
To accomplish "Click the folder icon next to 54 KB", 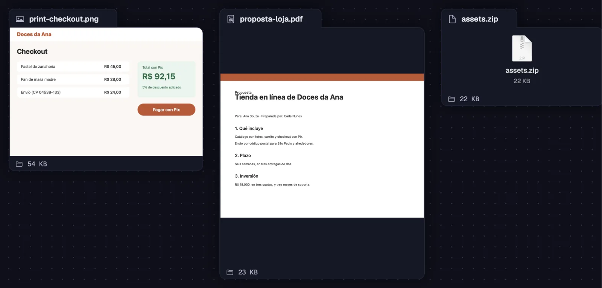I will coord(19,164).
